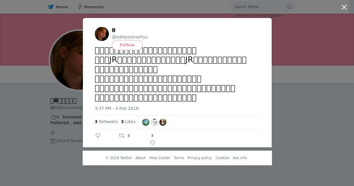This screenshot has height=186, width=354.
Task: Close the tweet overlay with the X
Action: tap(344, 7)
